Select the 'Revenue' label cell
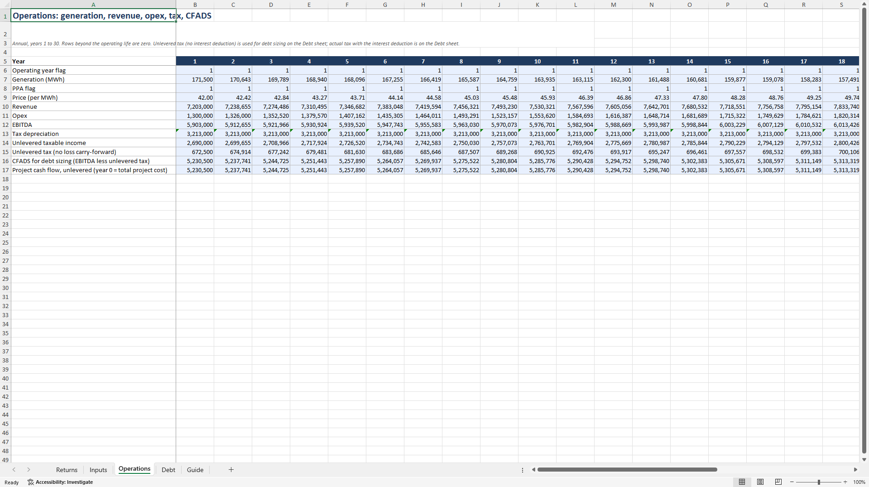This screenshot has height=487, width=869. [x=93, y=106]
